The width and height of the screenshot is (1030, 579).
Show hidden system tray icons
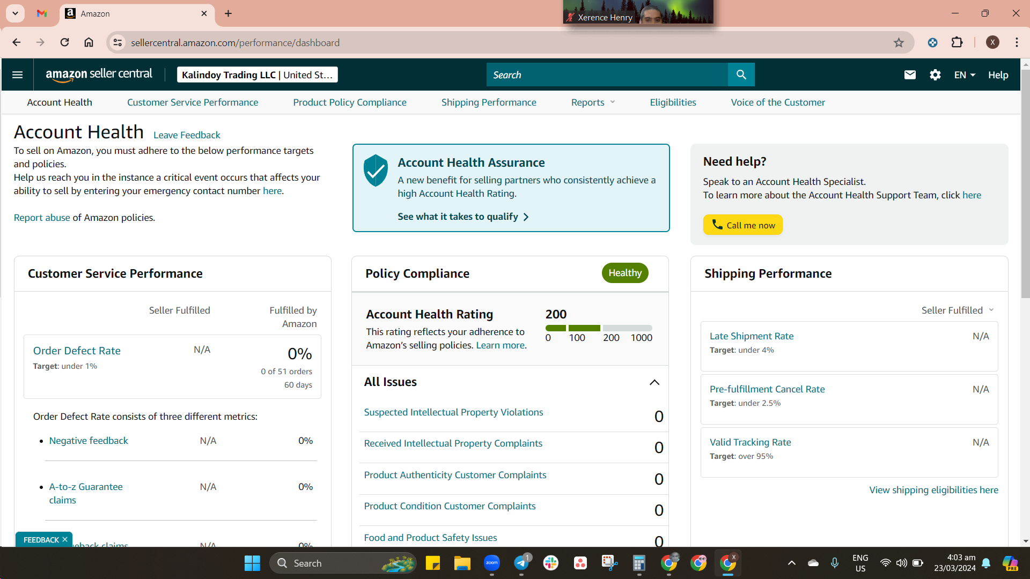(x=791, y=563)
